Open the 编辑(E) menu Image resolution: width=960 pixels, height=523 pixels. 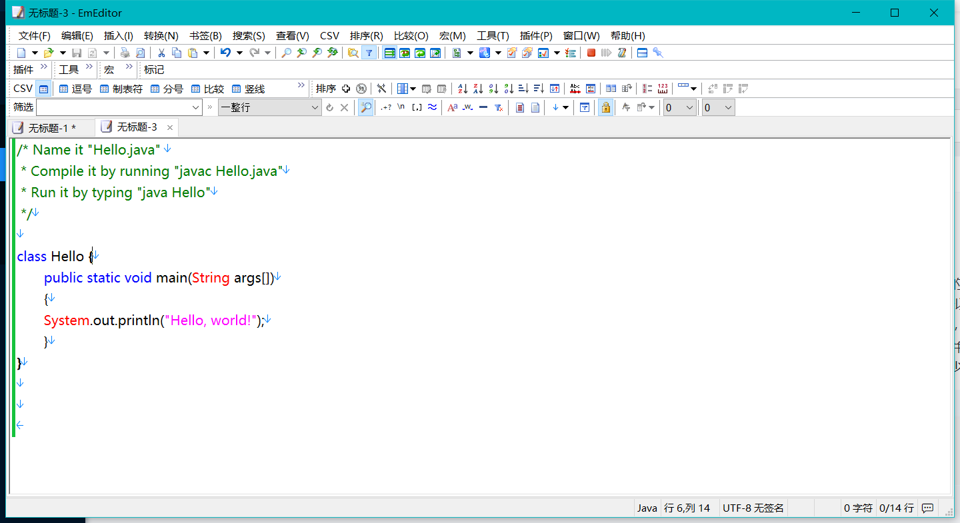tap(77, 36)
